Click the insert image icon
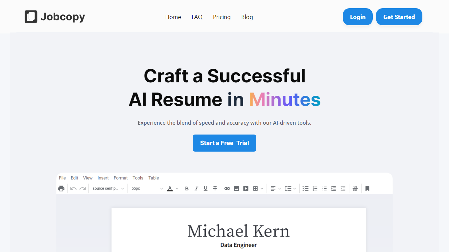The width and height of the screenshot is (449, 252). 236,188
